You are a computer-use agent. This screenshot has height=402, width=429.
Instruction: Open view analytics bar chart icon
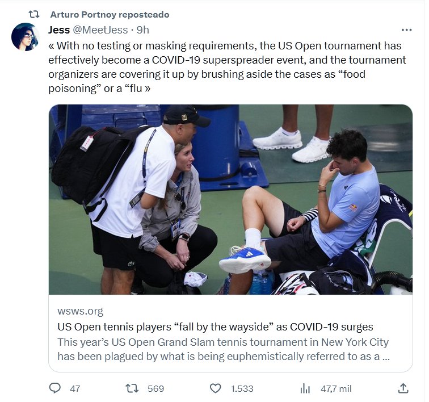pyautogui.click(x=305, y=388)
